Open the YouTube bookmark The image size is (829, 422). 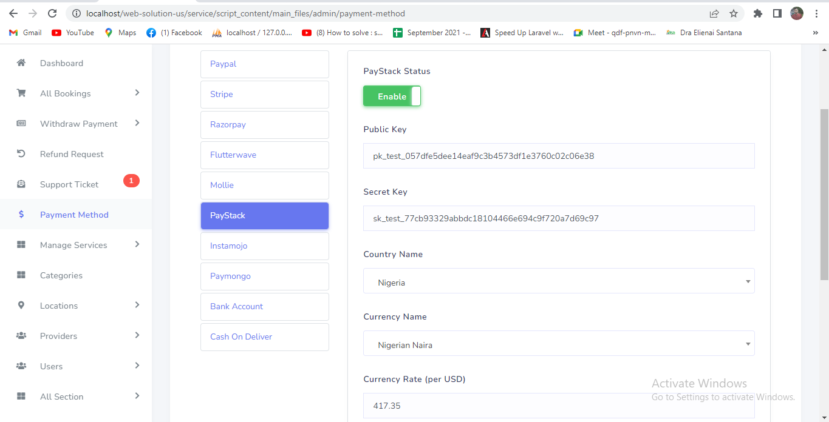[73, 33]
